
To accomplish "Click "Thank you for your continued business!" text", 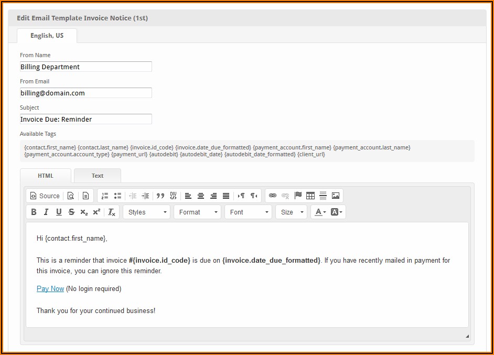I will point(96,310).
